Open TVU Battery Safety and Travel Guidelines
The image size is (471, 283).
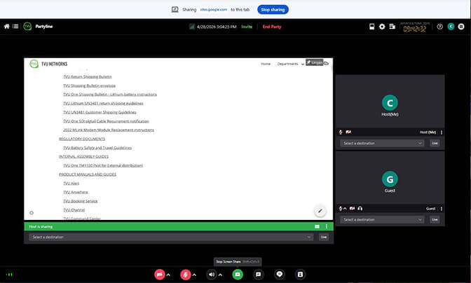97,148
